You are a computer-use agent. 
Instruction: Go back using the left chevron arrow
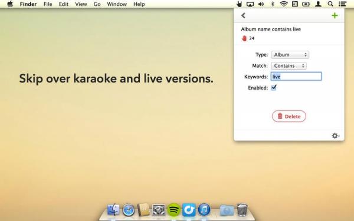pos(243,15)
